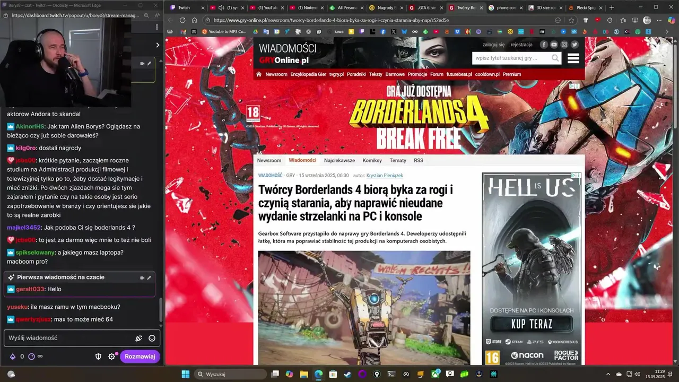This screenshot has height=382, width=679.
Task: Open the emote picker in Twitch chat
Action: point(152,338)
